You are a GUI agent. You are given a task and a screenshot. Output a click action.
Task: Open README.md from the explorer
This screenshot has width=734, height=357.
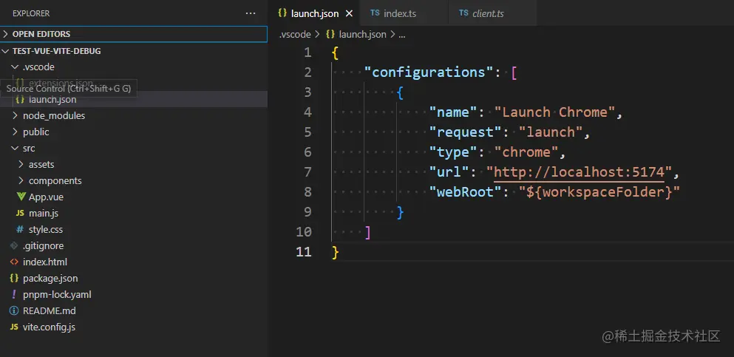point(134,310)
